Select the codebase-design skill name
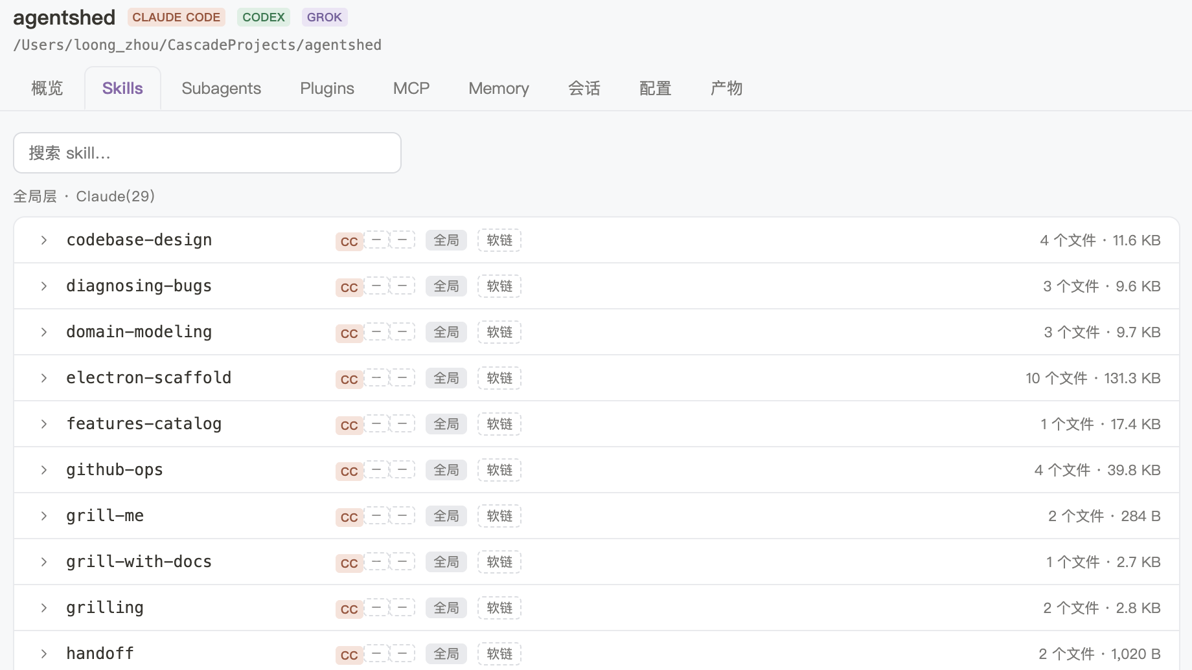Image resolution: width=1192 pixels, height=670 pixels. [139, 240]
